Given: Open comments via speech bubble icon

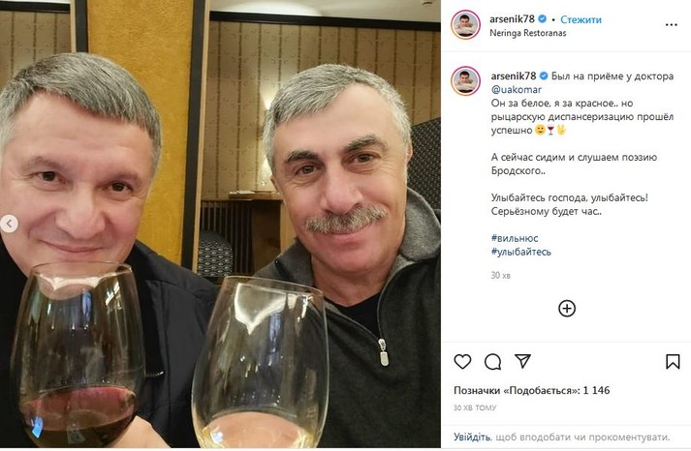Looking at the screenshot, I should tap(492, 362).
